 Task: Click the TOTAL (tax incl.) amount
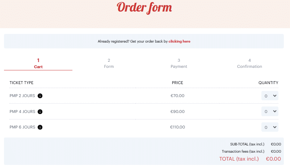click(x=273, y=159)
